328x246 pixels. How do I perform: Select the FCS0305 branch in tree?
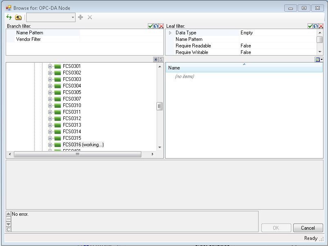pyautogui.click(x=72, y=92)
